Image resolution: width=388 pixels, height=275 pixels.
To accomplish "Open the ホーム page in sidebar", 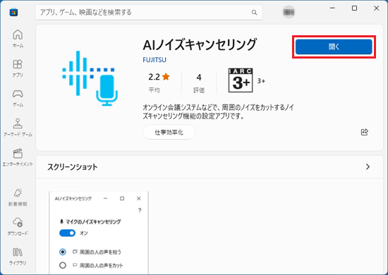I will coord(18,38).
